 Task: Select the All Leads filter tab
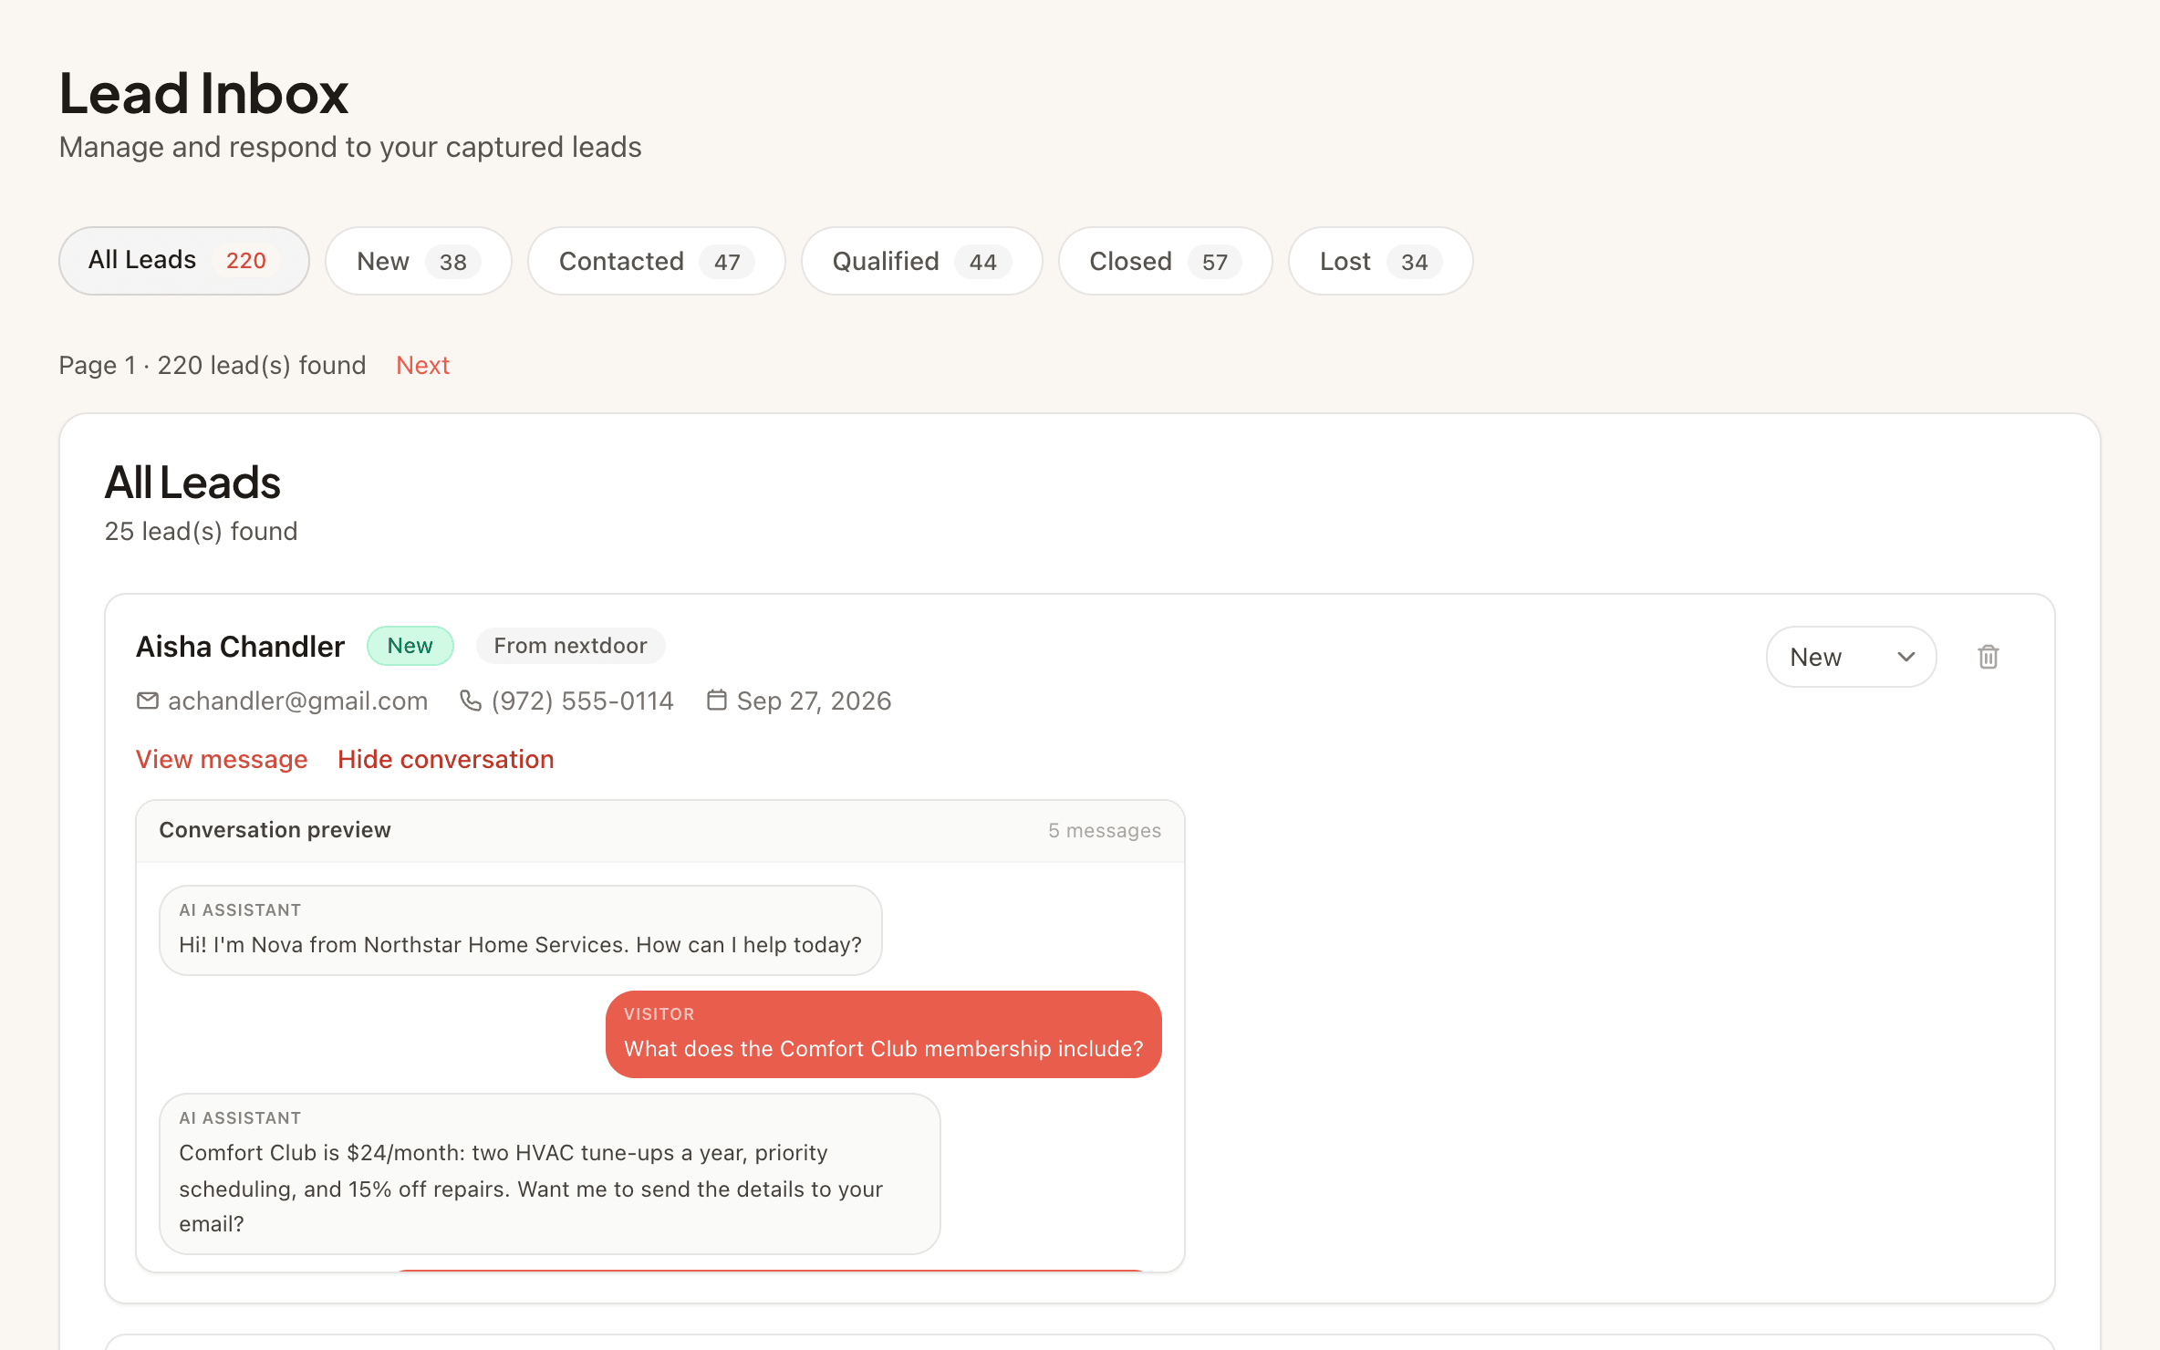[184, 261]
